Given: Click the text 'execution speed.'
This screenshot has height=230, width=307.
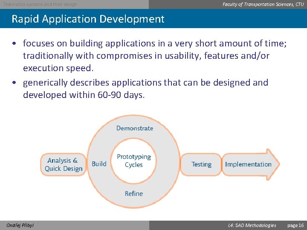Looking at the screenshot, I should (x=58, y=68).
